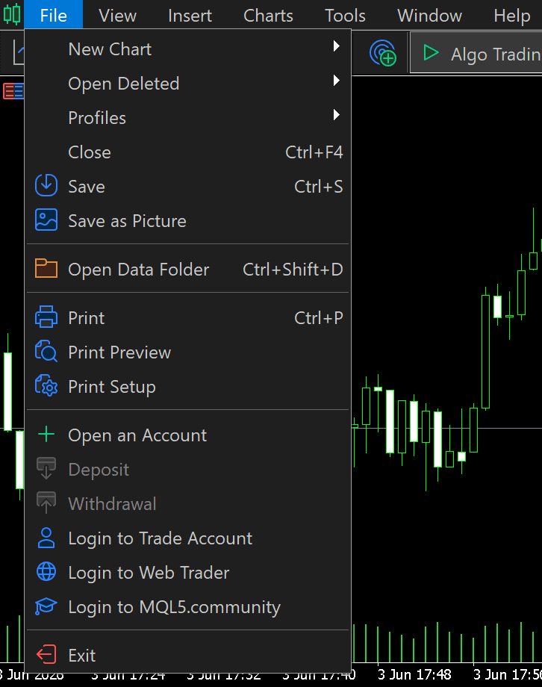Select Login to Trade Account
Screen dimensions: 542x687
[x=188, y=538]
